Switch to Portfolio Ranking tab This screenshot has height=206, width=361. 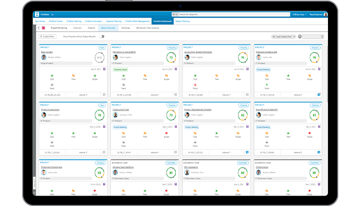point(74,21)
